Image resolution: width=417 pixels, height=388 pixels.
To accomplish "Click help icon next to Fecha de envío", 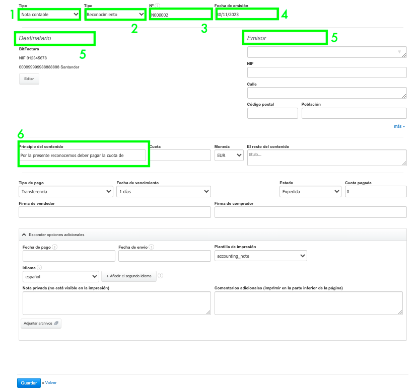I will click(152, 247).
